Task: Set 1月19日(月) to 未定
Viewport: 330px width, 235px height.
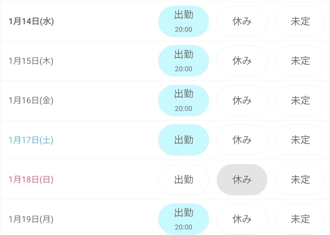Action: (301, 219)
